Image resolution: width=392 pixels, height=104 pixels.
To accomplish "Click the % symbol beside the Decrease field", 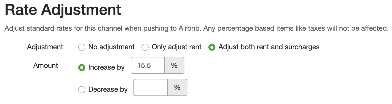I will (x=177, y=87).
